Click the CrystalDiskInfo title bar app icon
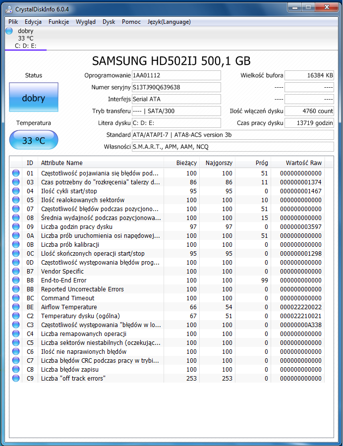The width and height of the screenshot is (343, 446). pos(9,9)
